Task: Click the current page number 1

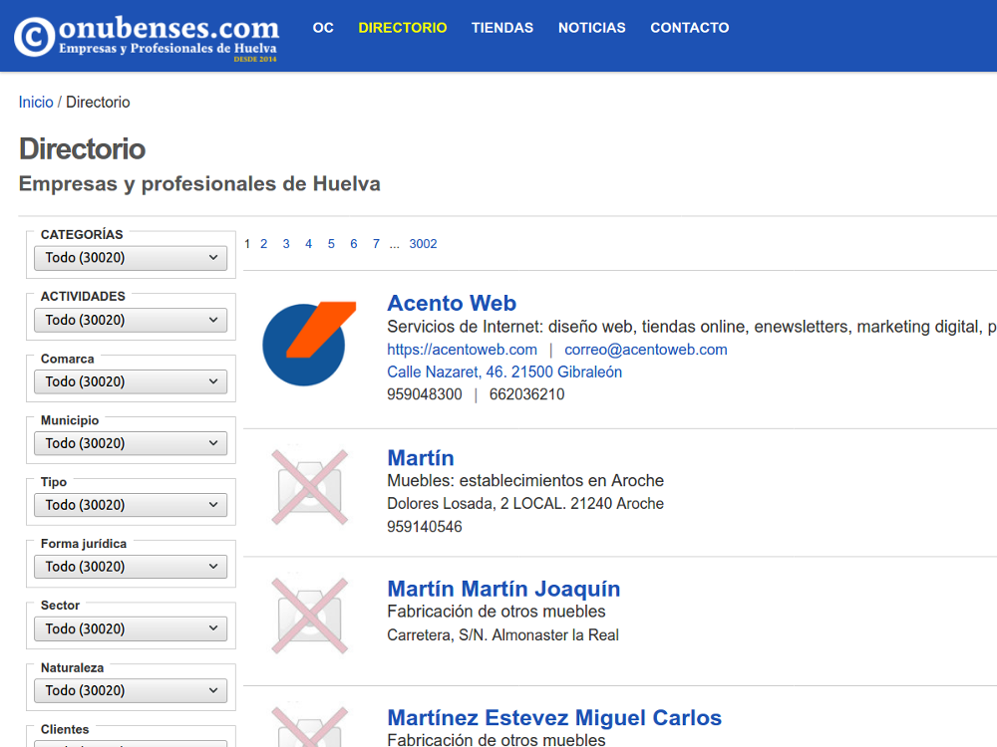Action: [x=246, y=244]
